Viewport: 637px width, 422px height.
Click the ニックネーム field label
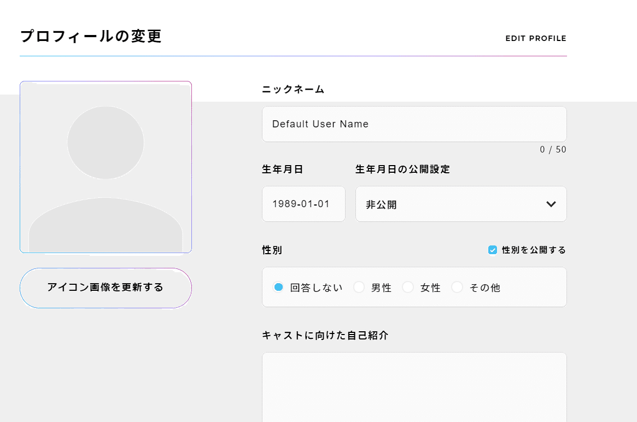[293, 89]
